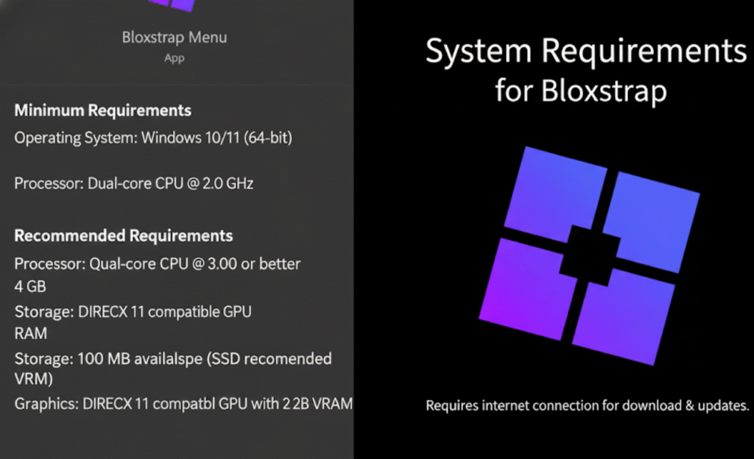
Task: Select the Bloxstrap Menu title
Action: 174,37
